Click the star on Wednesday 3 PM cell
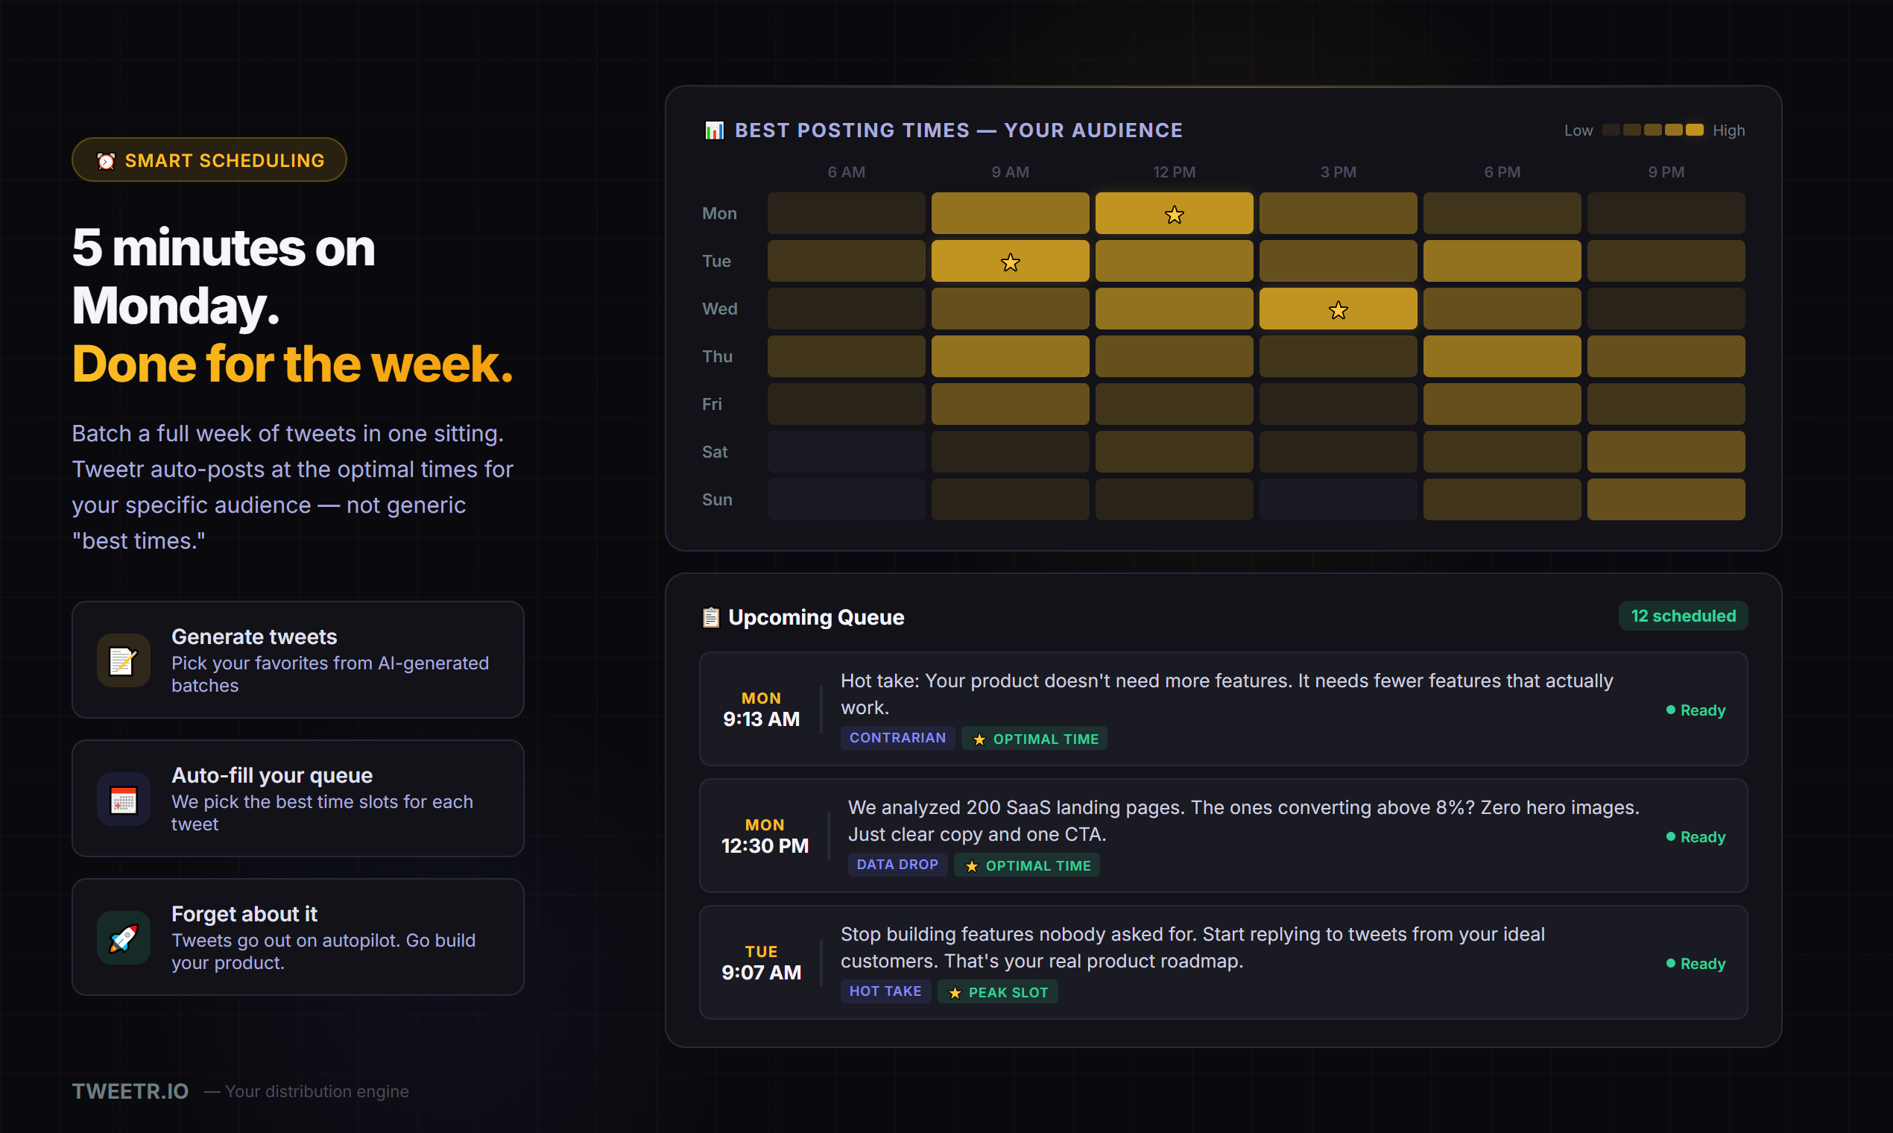 click(x=1337, y=310)
